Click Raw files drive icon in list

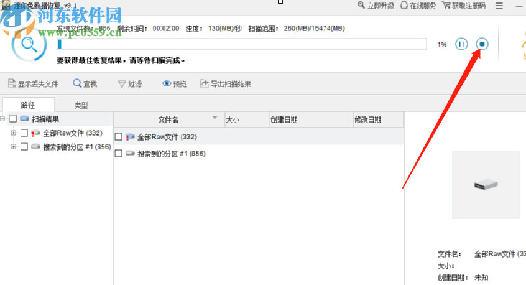[x=130, y=137]
